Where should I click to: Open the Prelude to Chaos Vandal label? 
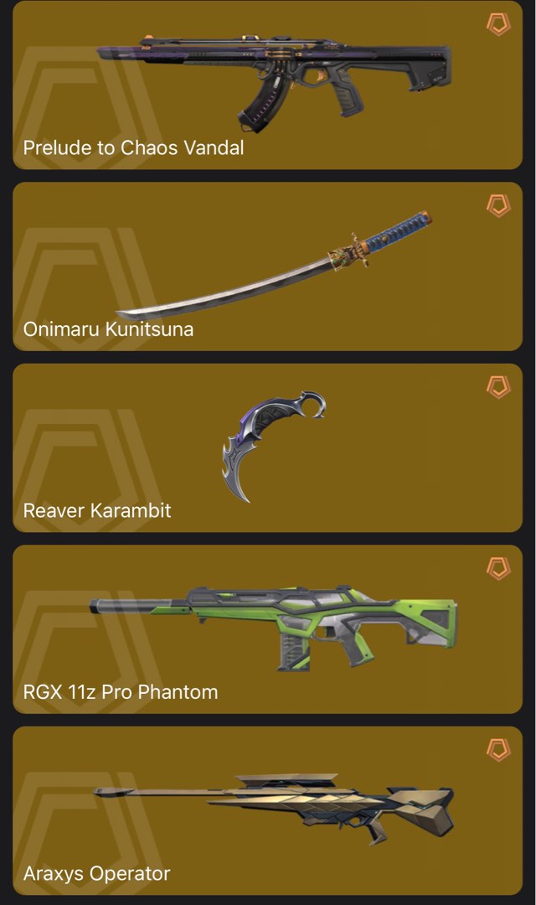[x=133, y=147]
